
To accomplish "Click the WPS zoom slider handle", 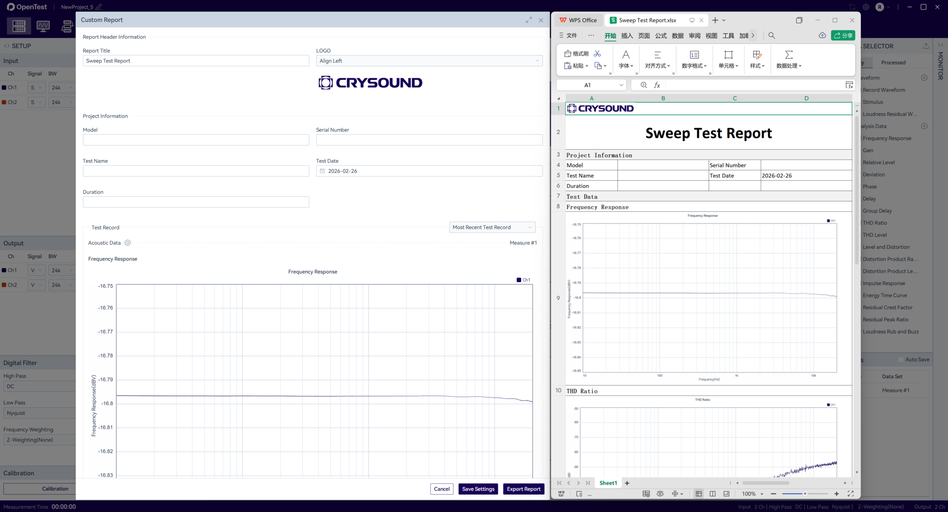I will (x=805, y=494).
